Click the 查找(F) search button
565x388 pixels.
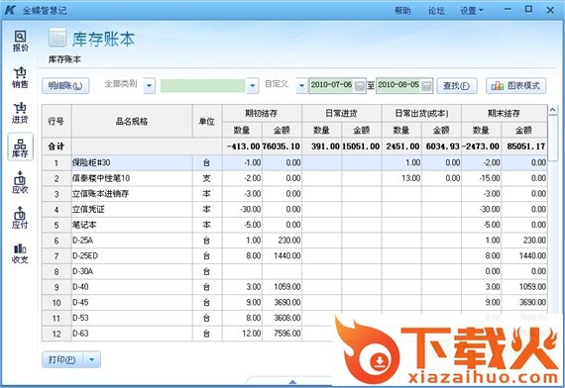tap(457, 86)
